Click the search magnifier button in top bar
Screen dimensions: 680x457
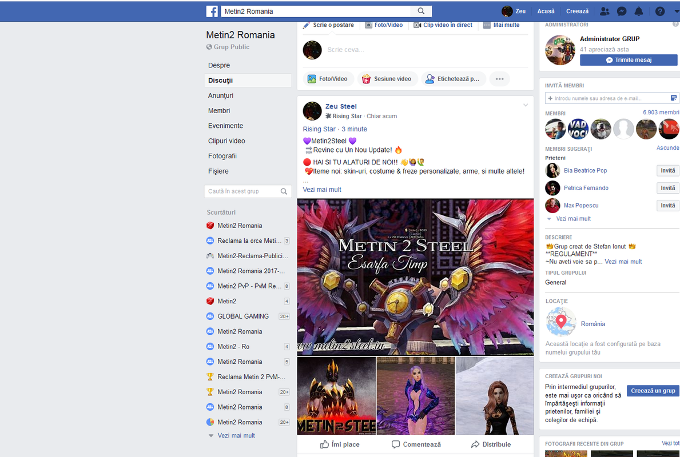tap(421, 11)
